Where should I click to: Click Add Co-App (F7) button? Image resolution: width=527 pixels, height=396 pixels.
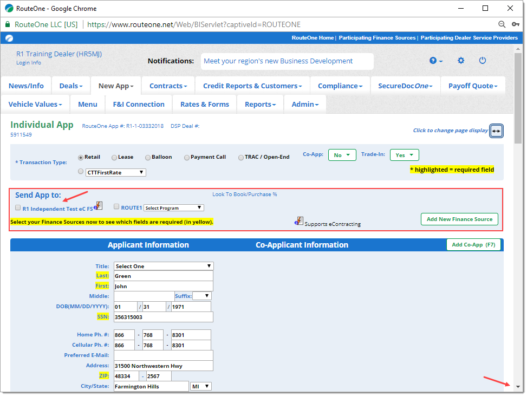(x=473, y=245)
